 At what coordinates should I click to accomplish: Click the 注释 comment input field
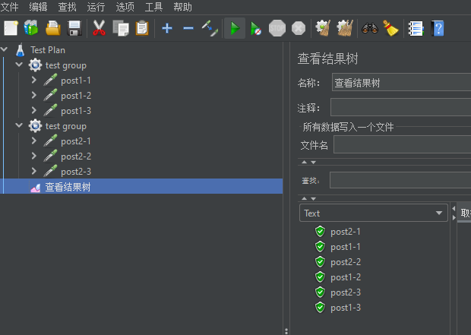tap(400, 107)
